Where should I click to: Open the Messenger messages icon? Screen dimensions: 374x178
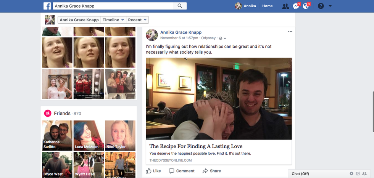click(x=296, y=6)
